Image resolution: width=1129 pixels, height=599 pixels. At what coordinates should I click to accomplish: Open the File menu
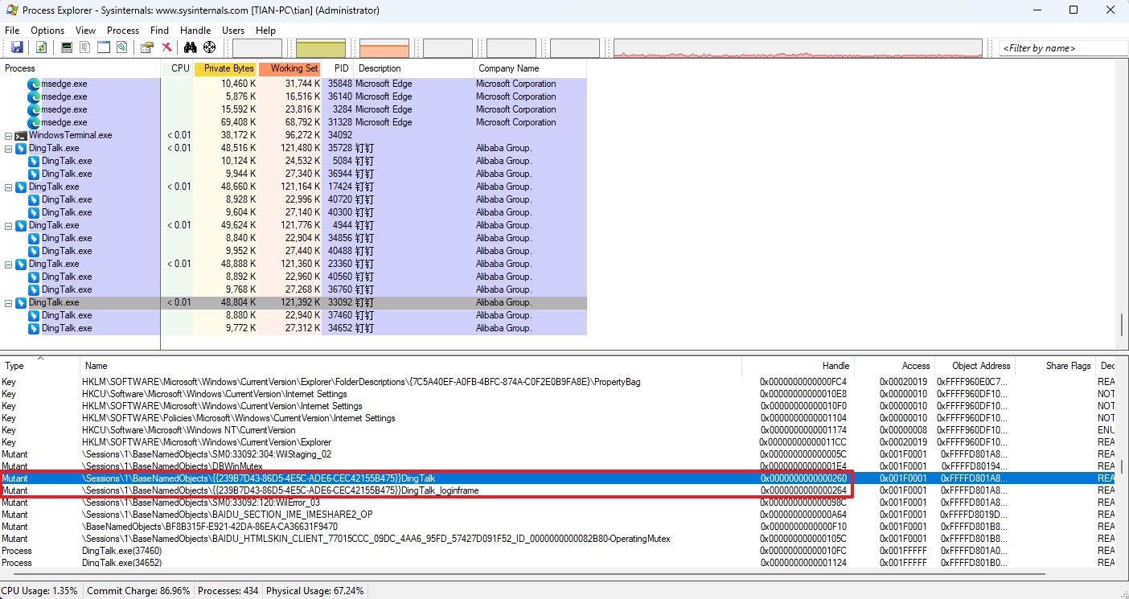pos(12,30)
